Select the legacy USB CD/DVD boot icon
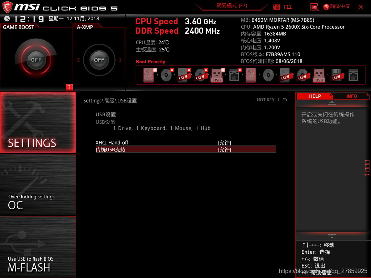This screenshot has height=278, width=371. [x=302, y=75]
